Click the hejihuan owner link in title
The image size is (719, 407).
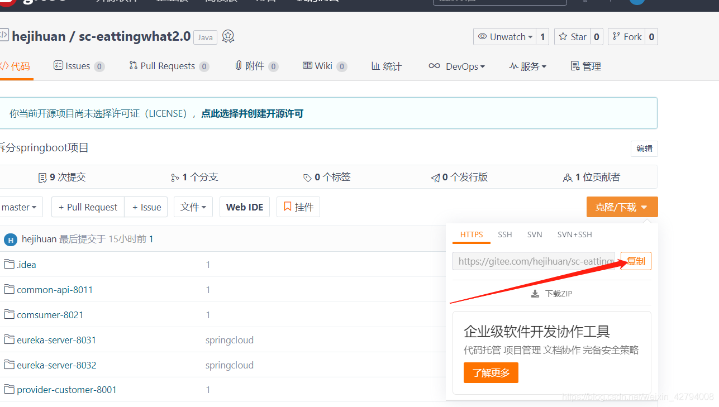[39, 37]
